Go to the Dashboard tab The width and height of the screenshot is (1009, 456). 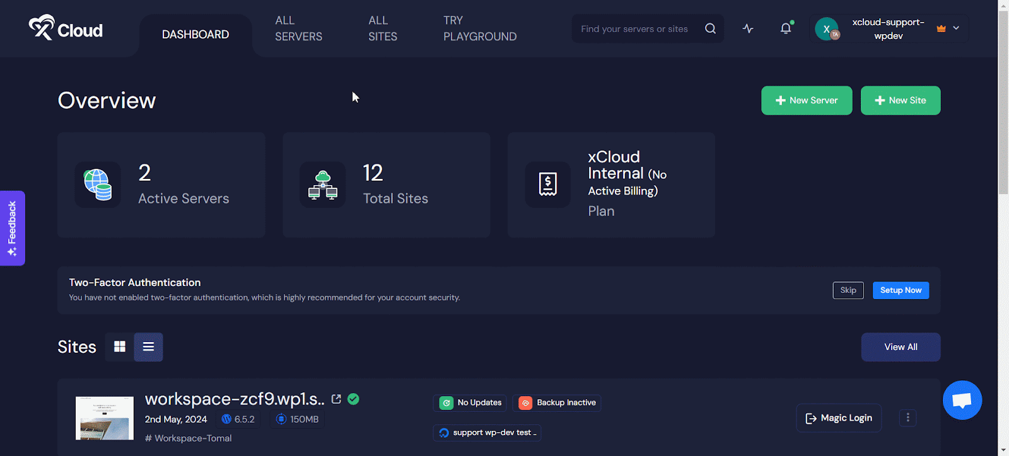tap(195, 35)
